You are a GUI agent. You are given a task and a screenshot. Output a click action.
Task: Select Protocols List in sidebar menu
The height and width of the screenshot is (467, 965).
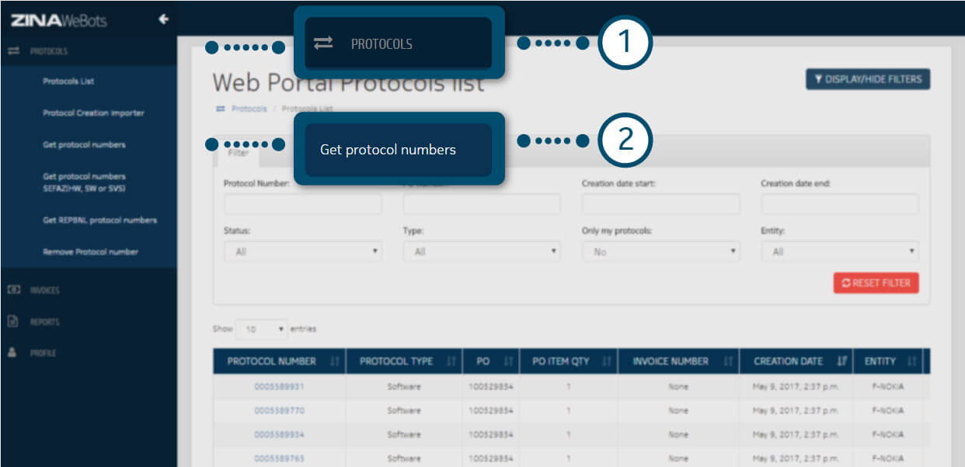point(68,81)
